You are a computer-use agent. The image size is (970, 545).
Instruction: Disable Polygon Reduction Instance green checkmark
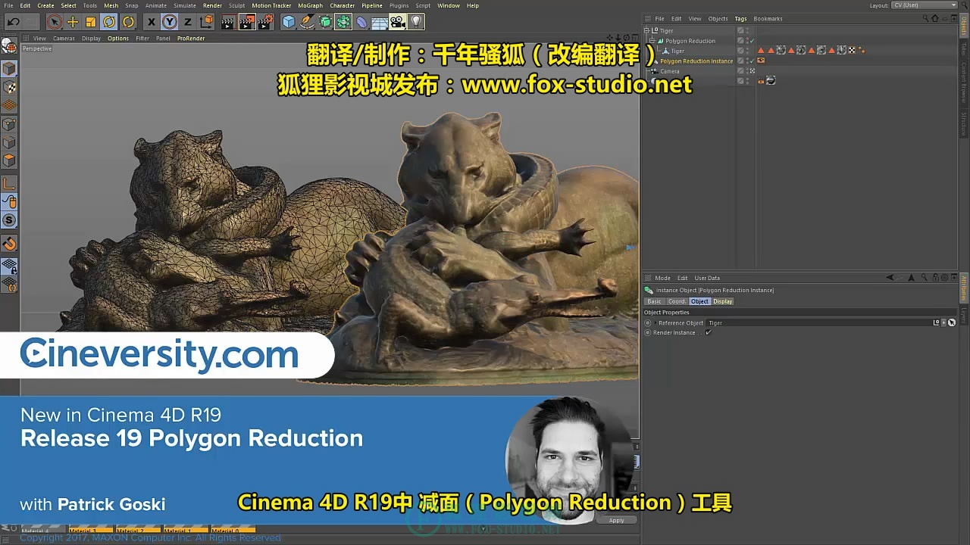751,61
